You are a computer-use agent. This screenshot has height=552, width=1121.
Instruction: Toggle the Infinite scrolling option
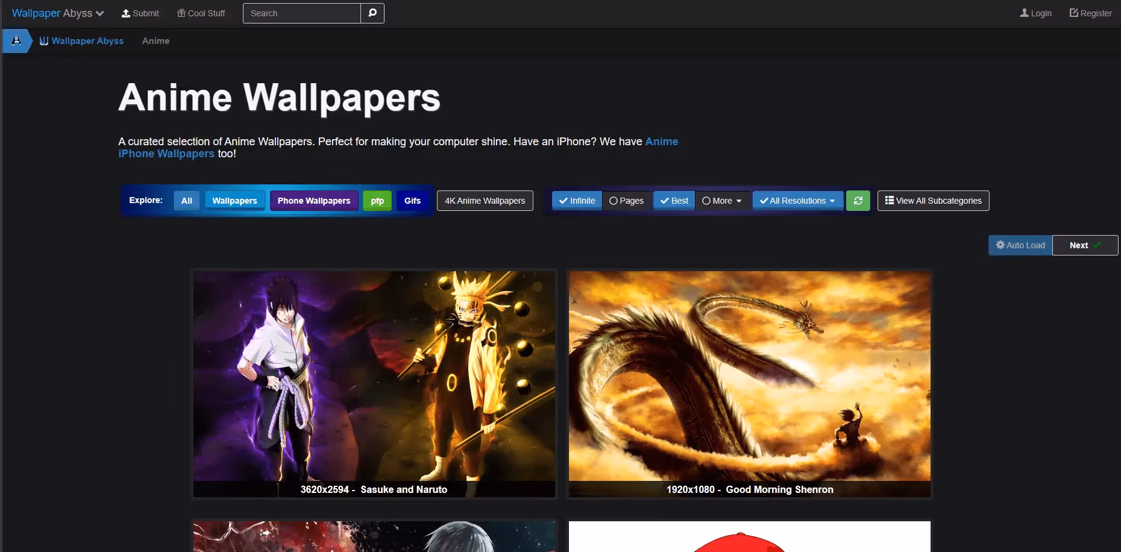click(576, 201)
